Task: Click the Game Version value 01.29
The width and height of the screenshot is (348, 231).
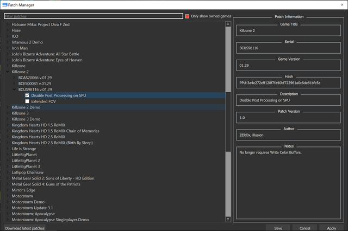Action: point(244,66)
